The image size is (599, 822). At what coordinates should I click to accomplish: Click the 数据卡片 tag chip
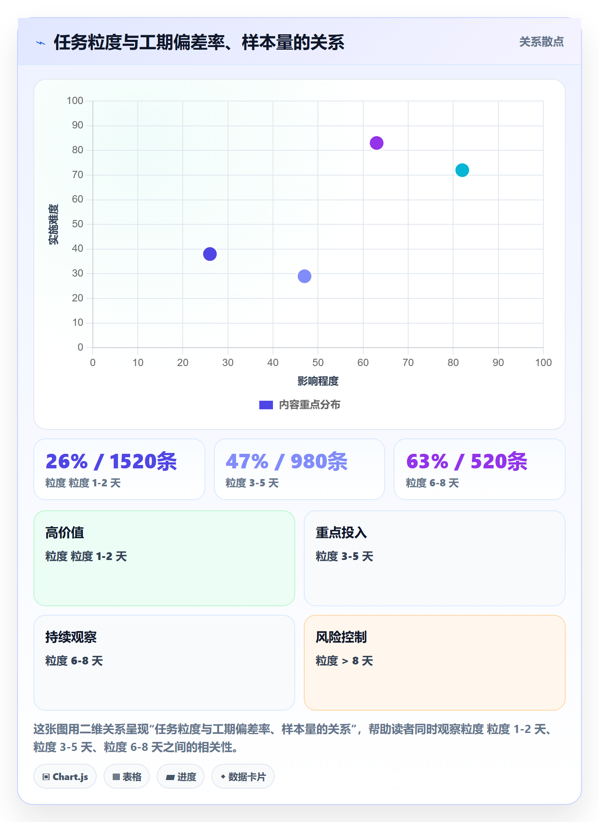tap(243, 777)
